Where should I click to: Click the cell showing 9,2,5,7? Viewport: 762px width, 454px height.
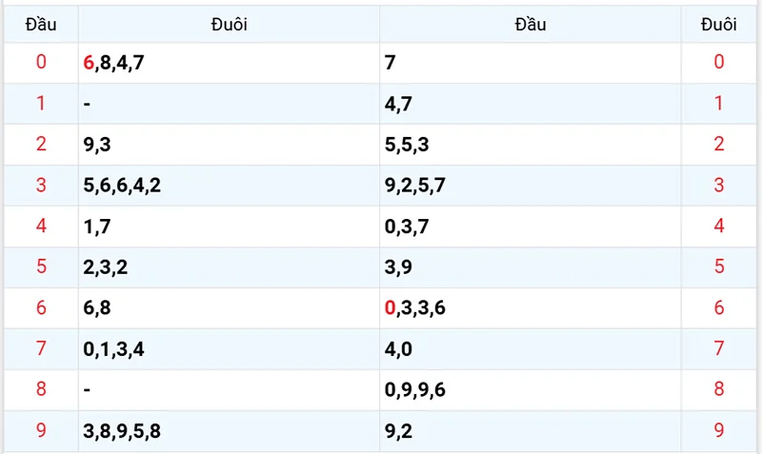414,186
